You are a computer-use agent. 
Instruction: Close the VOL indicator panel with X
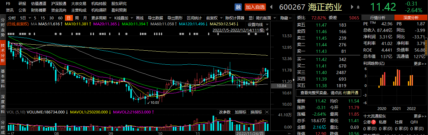point(267,112)
